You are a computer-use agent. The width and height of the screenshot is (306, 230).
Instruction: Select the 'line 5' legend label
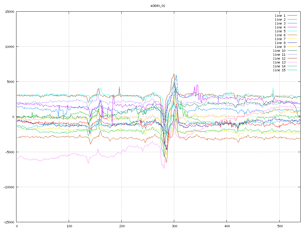coord(280,31)
